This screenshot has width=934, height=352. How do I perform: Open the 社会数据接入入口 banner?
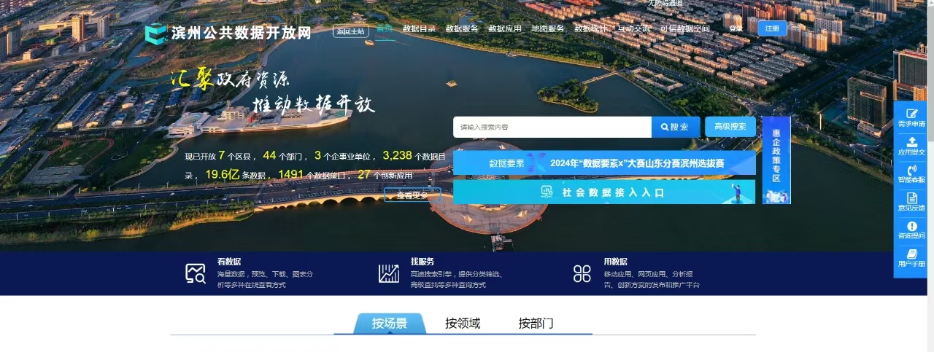tap(604, 192)
